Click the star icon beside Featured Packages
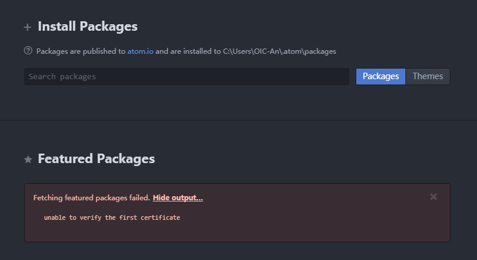Screen dimensions: 477x260 (x=28, y=159)
